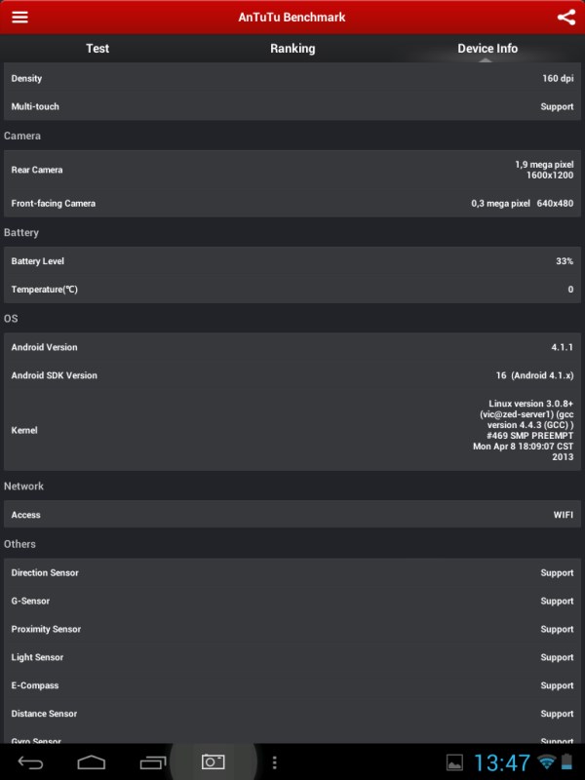Tap the 13:47 clock

click(502, 761)
